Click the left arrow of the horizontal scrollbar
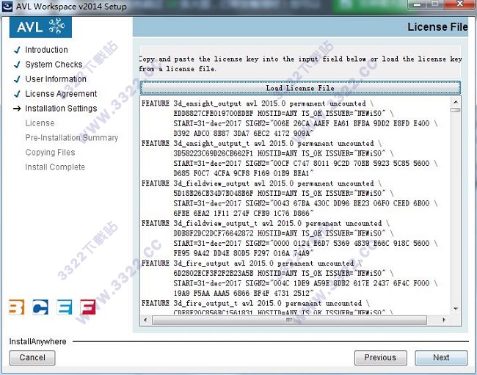 pos(145,320)
